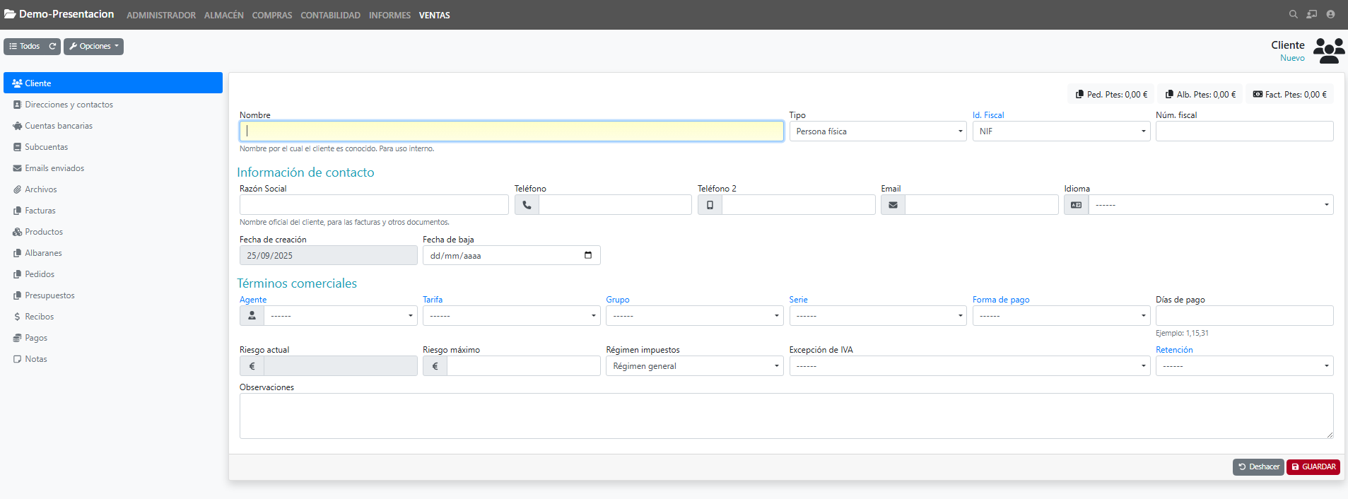Open Notas sidebar section
1348x499 pixels.
click(x=113, y=359)
